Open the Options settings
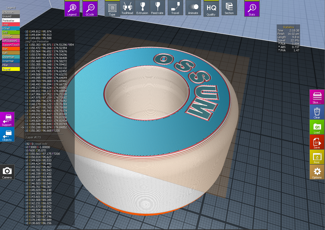This screenshot has height=230, width=325. click(x=317, y=172)
